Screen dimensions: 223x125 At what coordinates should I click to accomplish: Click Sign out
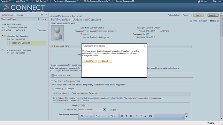click(x=217, y=1)
